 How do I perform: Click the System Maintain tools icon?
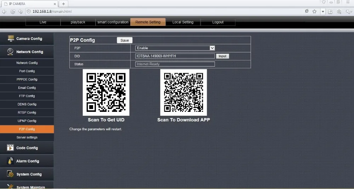pyautogui.click(x=10, y=186)
